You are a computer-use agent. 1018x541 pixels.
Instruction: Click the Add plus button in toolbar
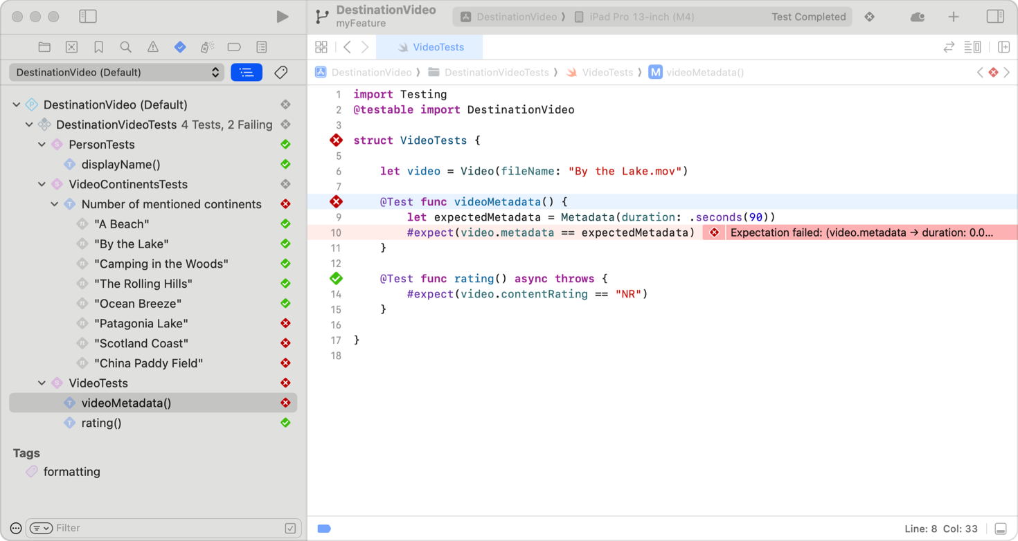954,17
